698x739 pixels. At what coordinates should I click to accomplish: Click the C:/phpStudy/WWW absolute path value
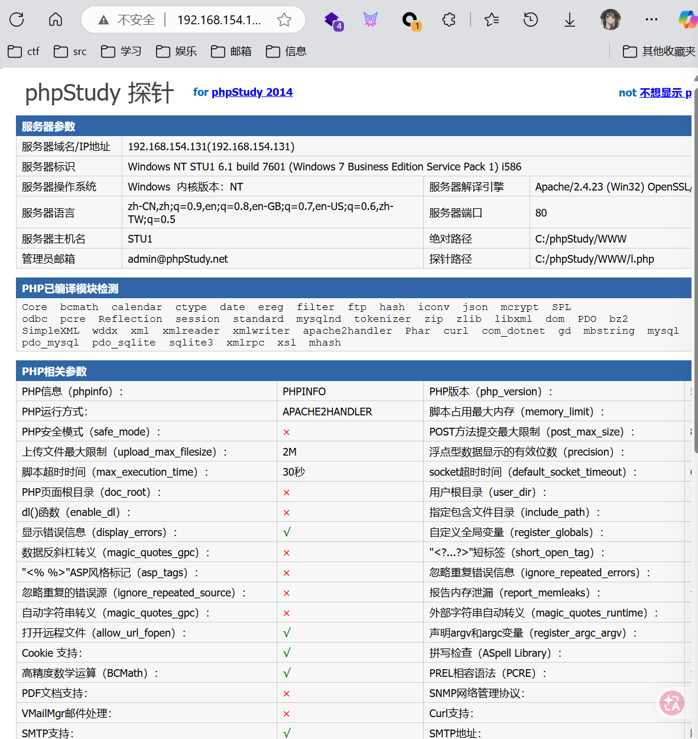tap(581, 239)
